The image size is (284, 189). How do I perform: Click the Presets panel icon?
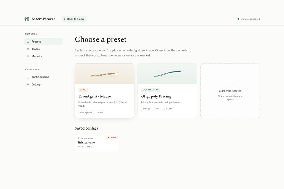pos(28,42)
